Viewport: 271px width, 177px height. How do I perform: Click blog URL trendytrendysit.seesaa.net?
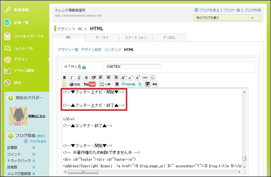pos(79,15)
